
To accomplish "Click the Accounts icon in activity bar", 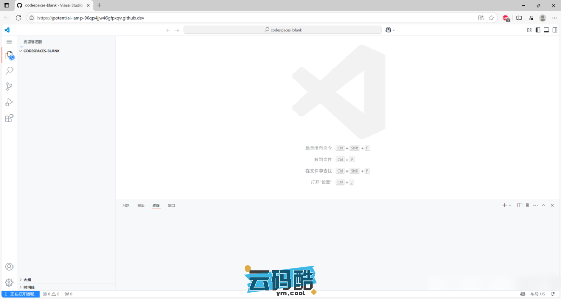I will click(9, 267).
